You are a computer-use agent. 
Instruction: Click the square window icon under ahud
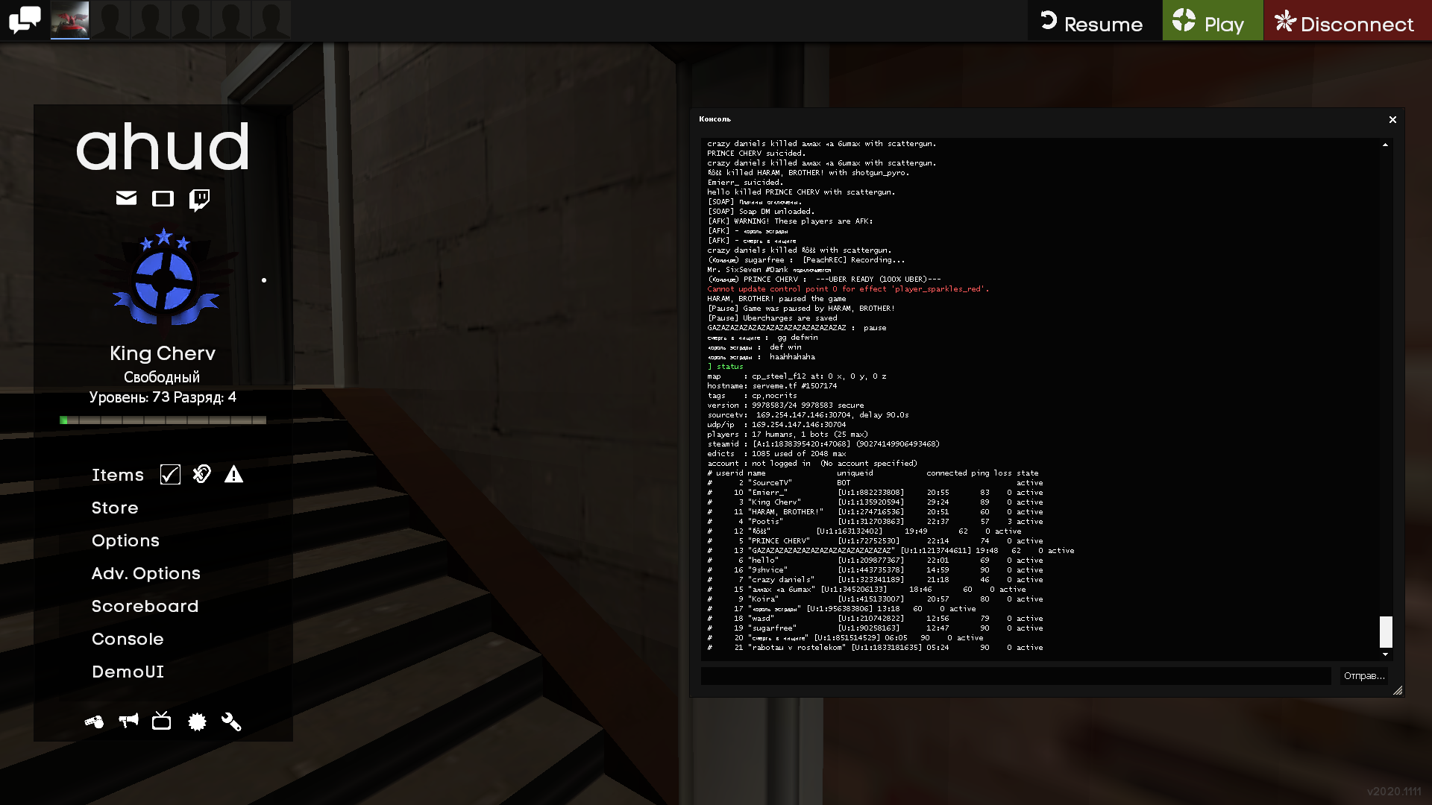point(163,198)
